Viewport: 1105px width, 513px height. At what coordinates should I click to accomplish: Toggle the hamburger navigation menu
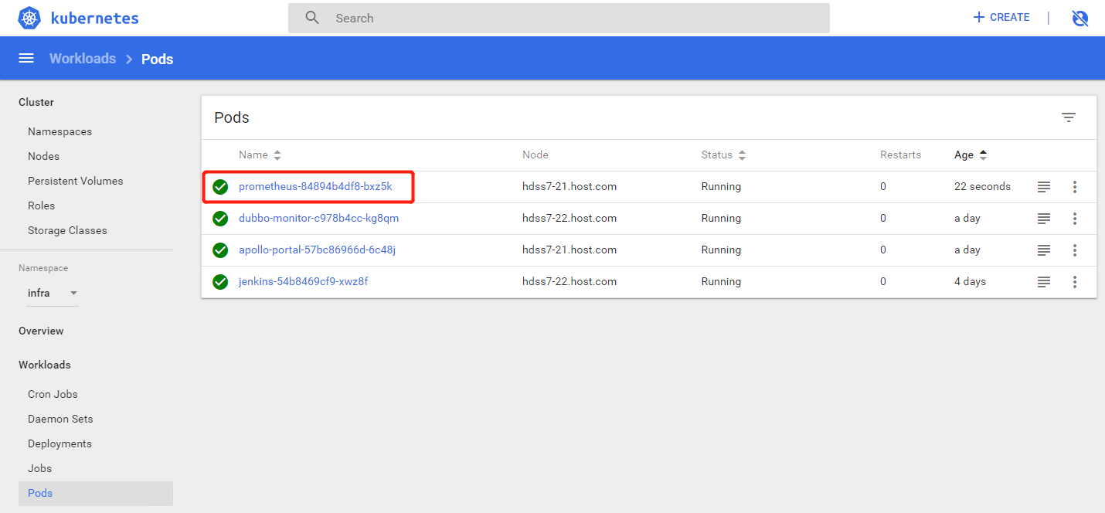coord(26,59)
